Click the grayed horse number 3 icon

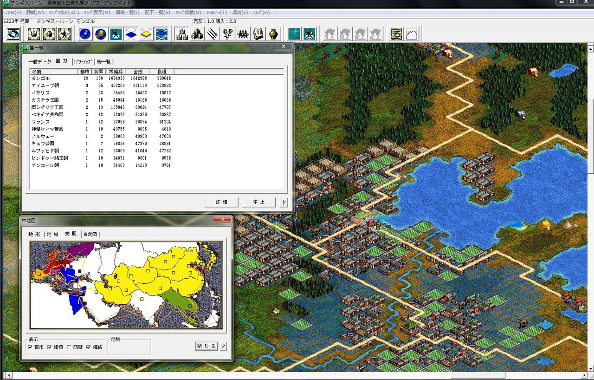(x=360, y=34)
